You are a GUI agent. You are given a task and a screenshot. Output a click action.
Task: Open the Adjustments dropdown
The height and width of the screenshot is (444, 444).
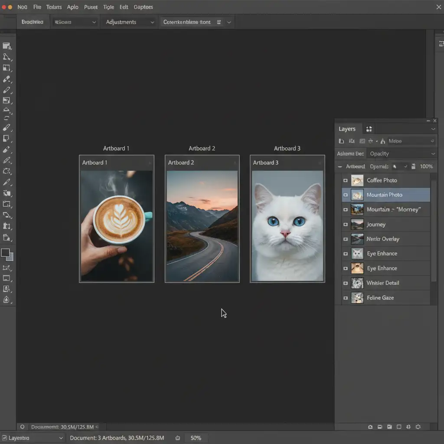point(130,22)
